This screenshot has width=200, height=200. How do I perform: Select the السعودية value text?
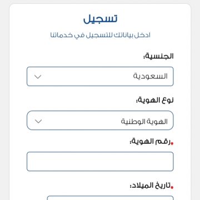[151, 76]
